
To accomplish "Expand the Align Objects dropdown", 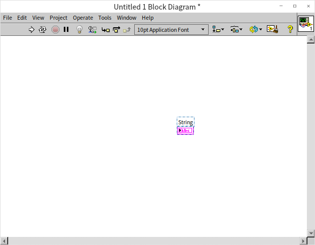I will [218, 30].
